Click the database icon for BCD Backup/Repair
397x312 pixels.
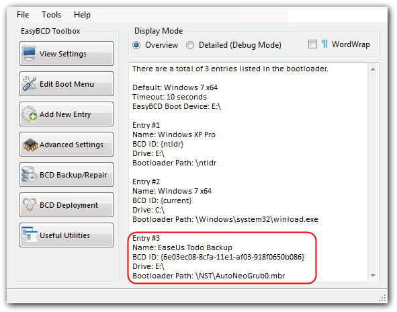(x=30, y=174)
